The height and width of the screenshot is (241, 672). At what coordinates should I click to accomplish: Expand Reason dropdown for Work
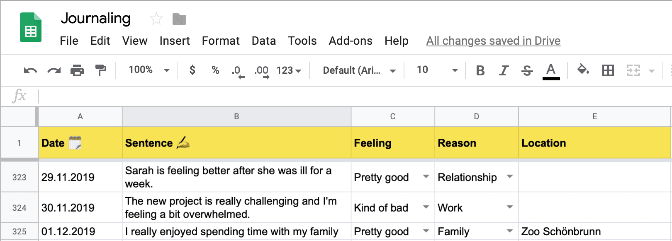[x=510, y=207]
